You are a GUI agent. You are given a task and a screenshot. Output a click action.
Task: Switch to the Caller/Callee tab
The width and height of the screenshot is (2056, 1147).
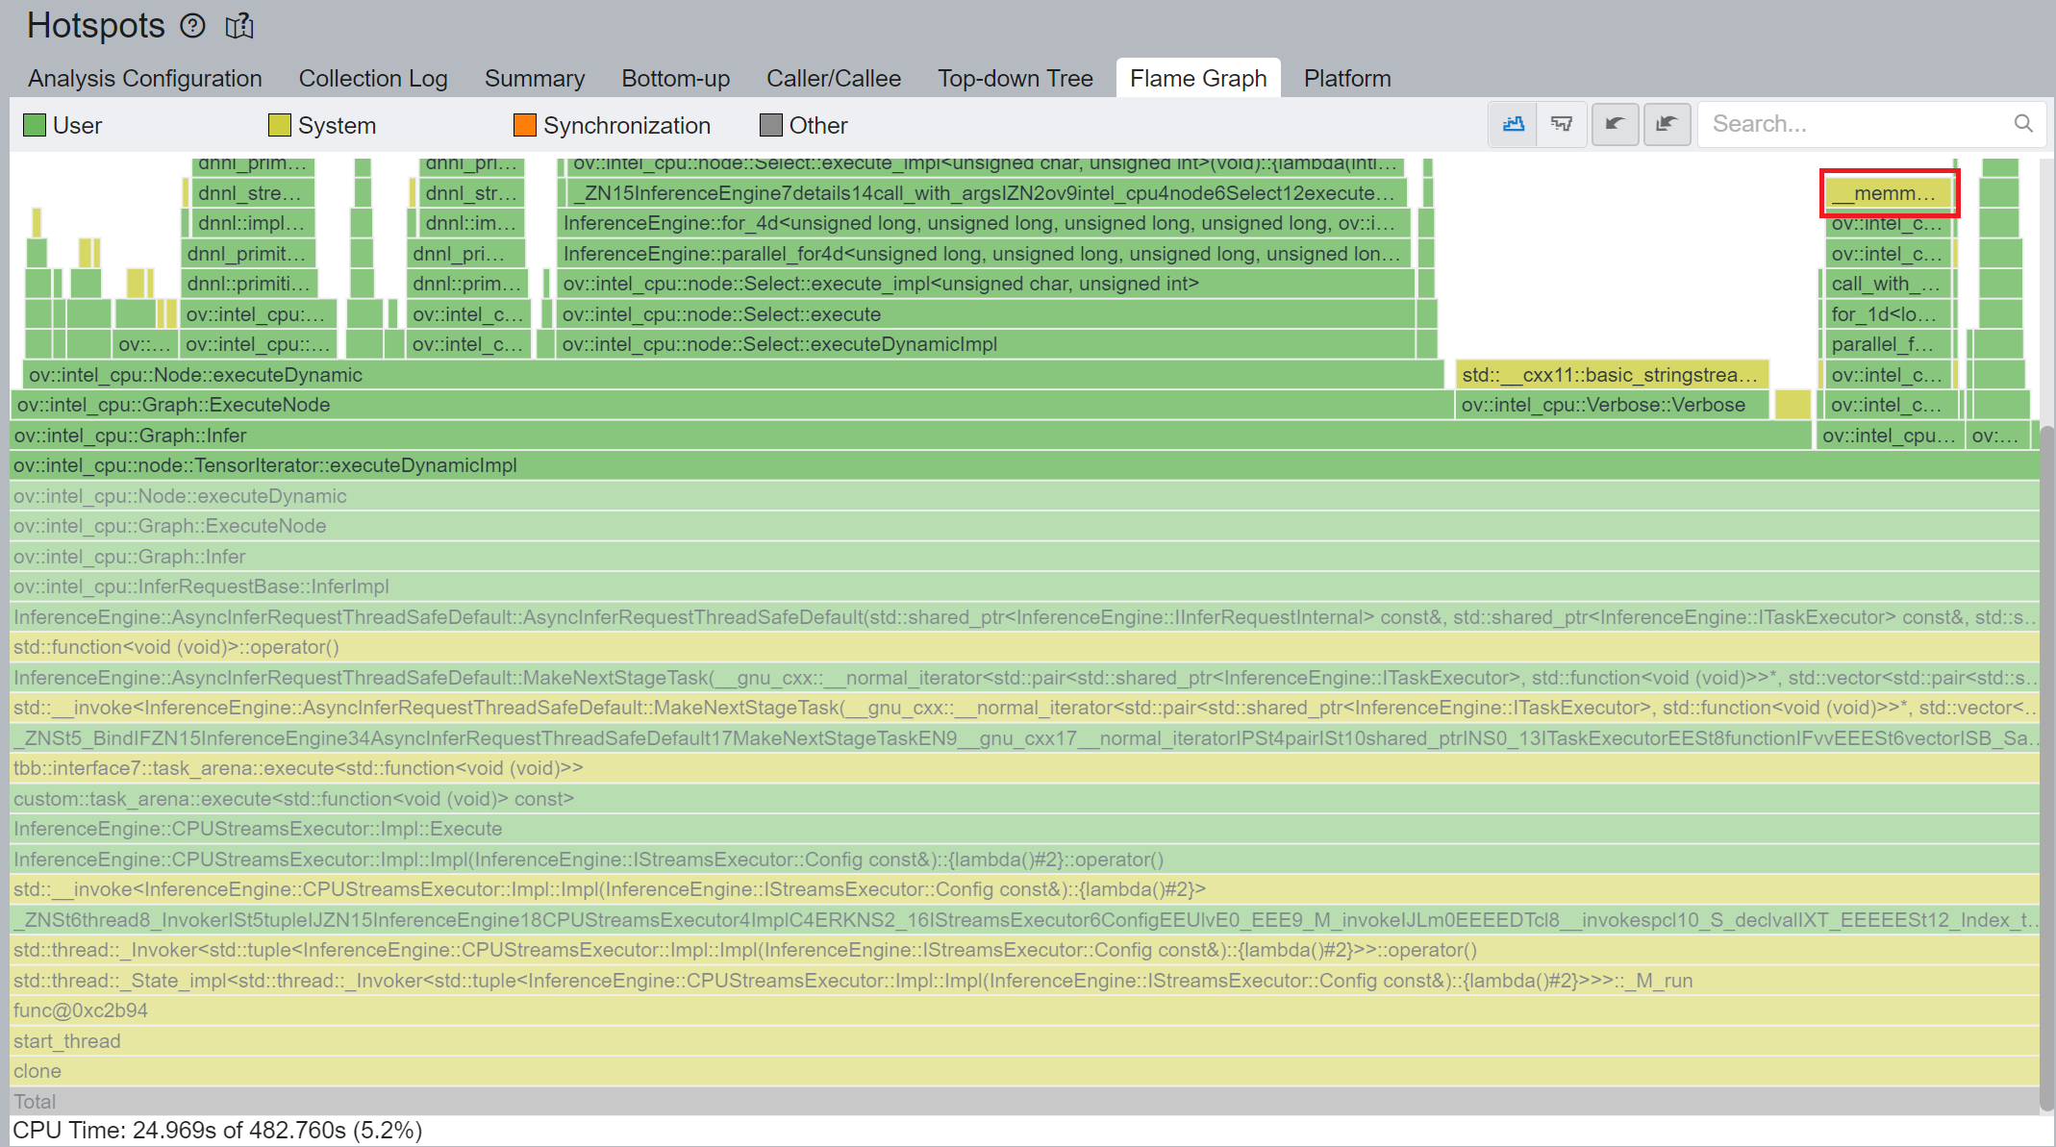[833, 78]
